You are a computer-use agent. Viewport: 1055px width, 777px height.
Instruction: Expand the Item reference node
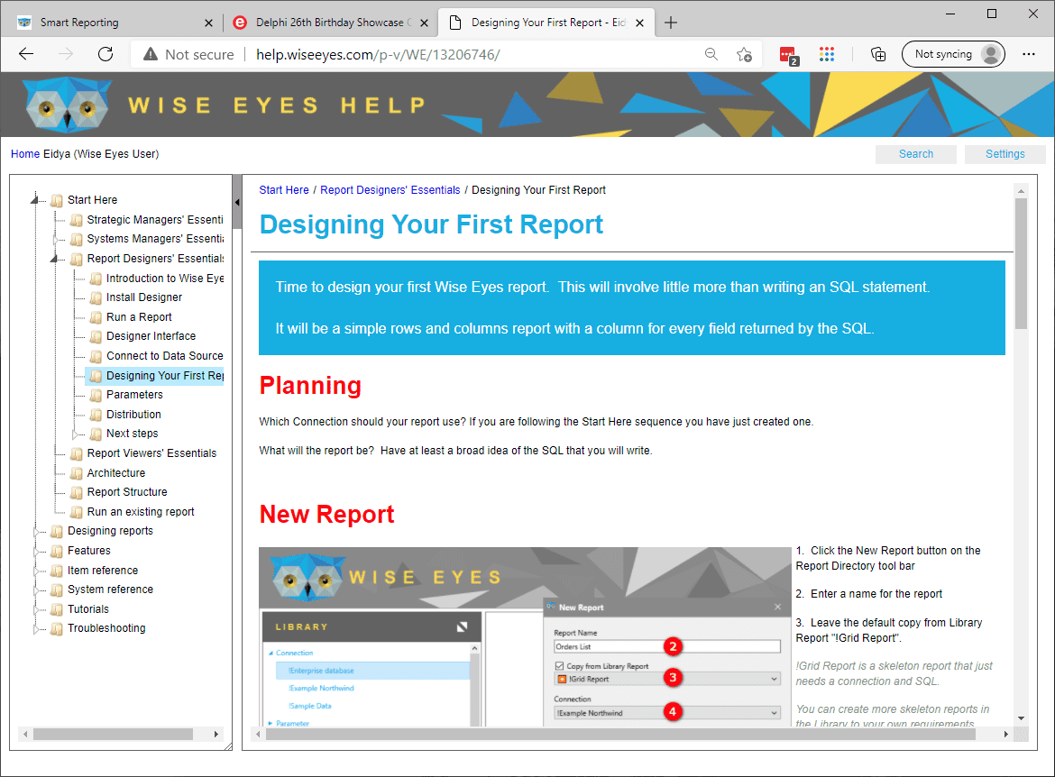[36, 571]
